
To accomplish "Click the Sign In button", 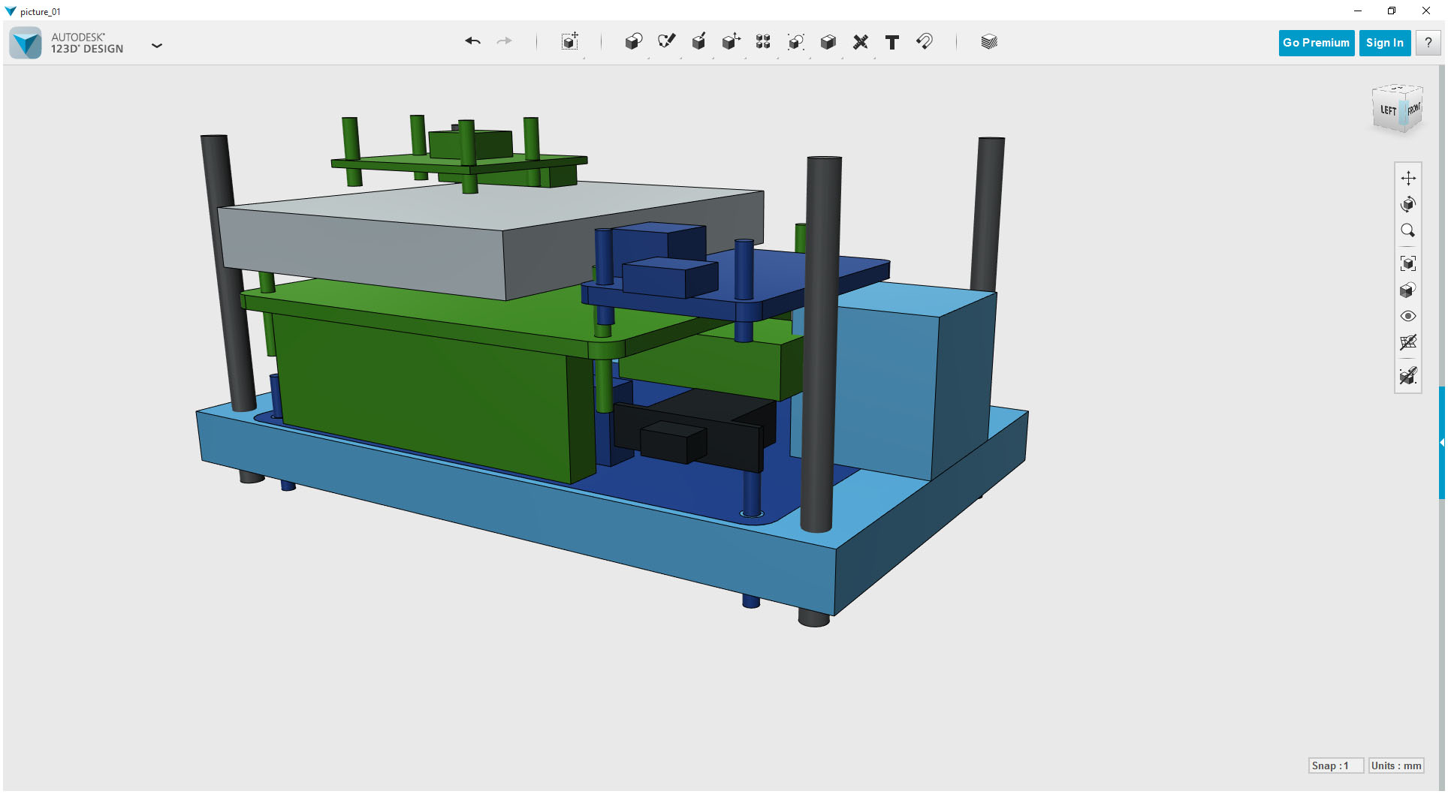I will pos(1384,42).
